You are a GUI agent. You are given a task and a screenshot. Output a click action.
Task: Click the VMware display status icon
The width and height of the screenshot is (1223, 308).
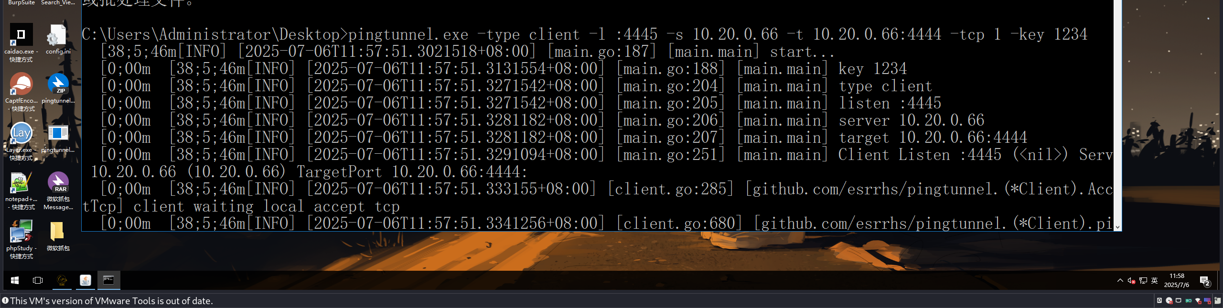(x=1207, y=300)
